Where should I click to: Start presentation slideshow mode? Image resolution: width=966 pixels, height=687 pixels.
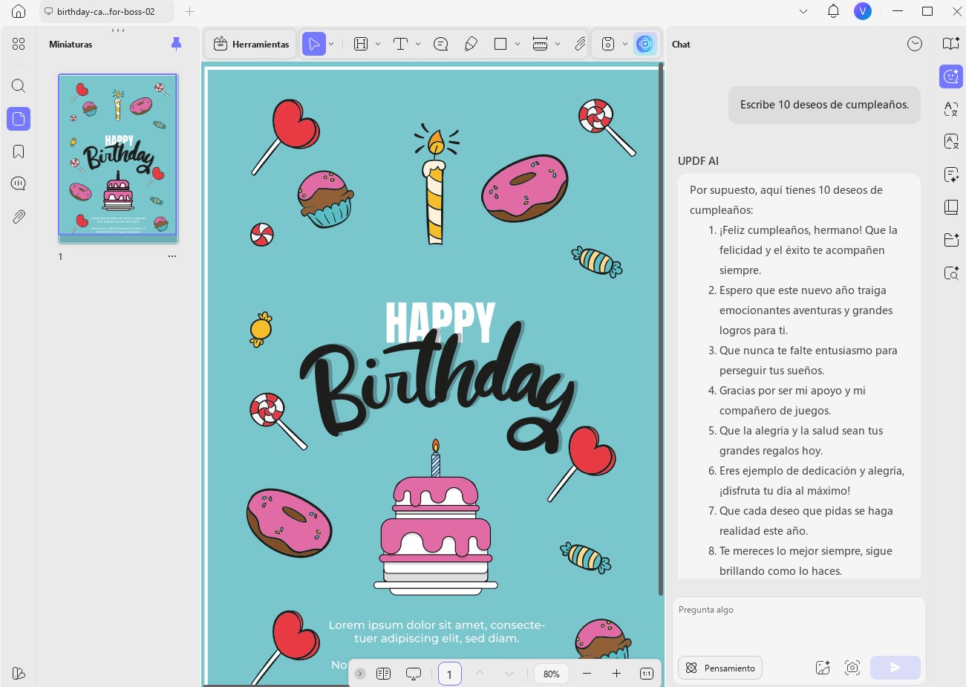pos(414,674)
